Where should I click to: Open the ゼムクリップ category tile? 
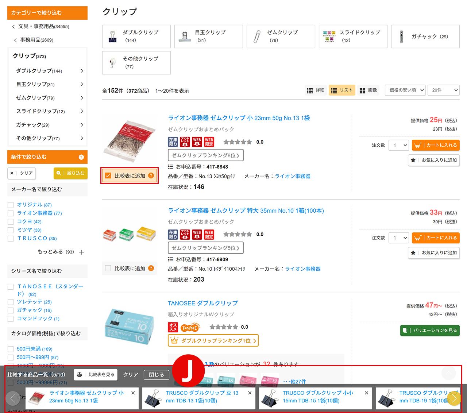(281, 36)
